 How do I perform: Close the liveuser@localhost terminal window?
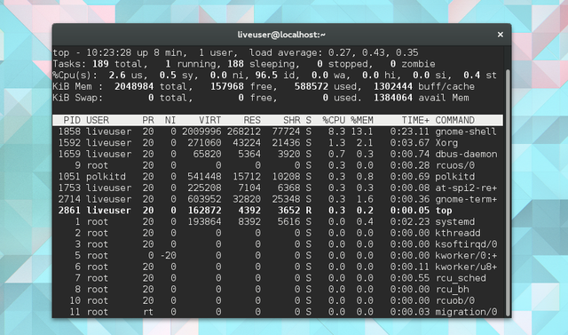point(501,35)
